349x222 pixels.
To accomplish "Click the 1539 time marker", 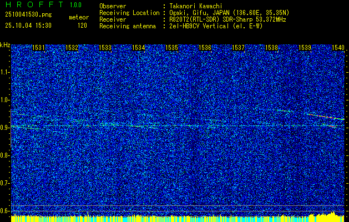I will [x=305, y=47].
